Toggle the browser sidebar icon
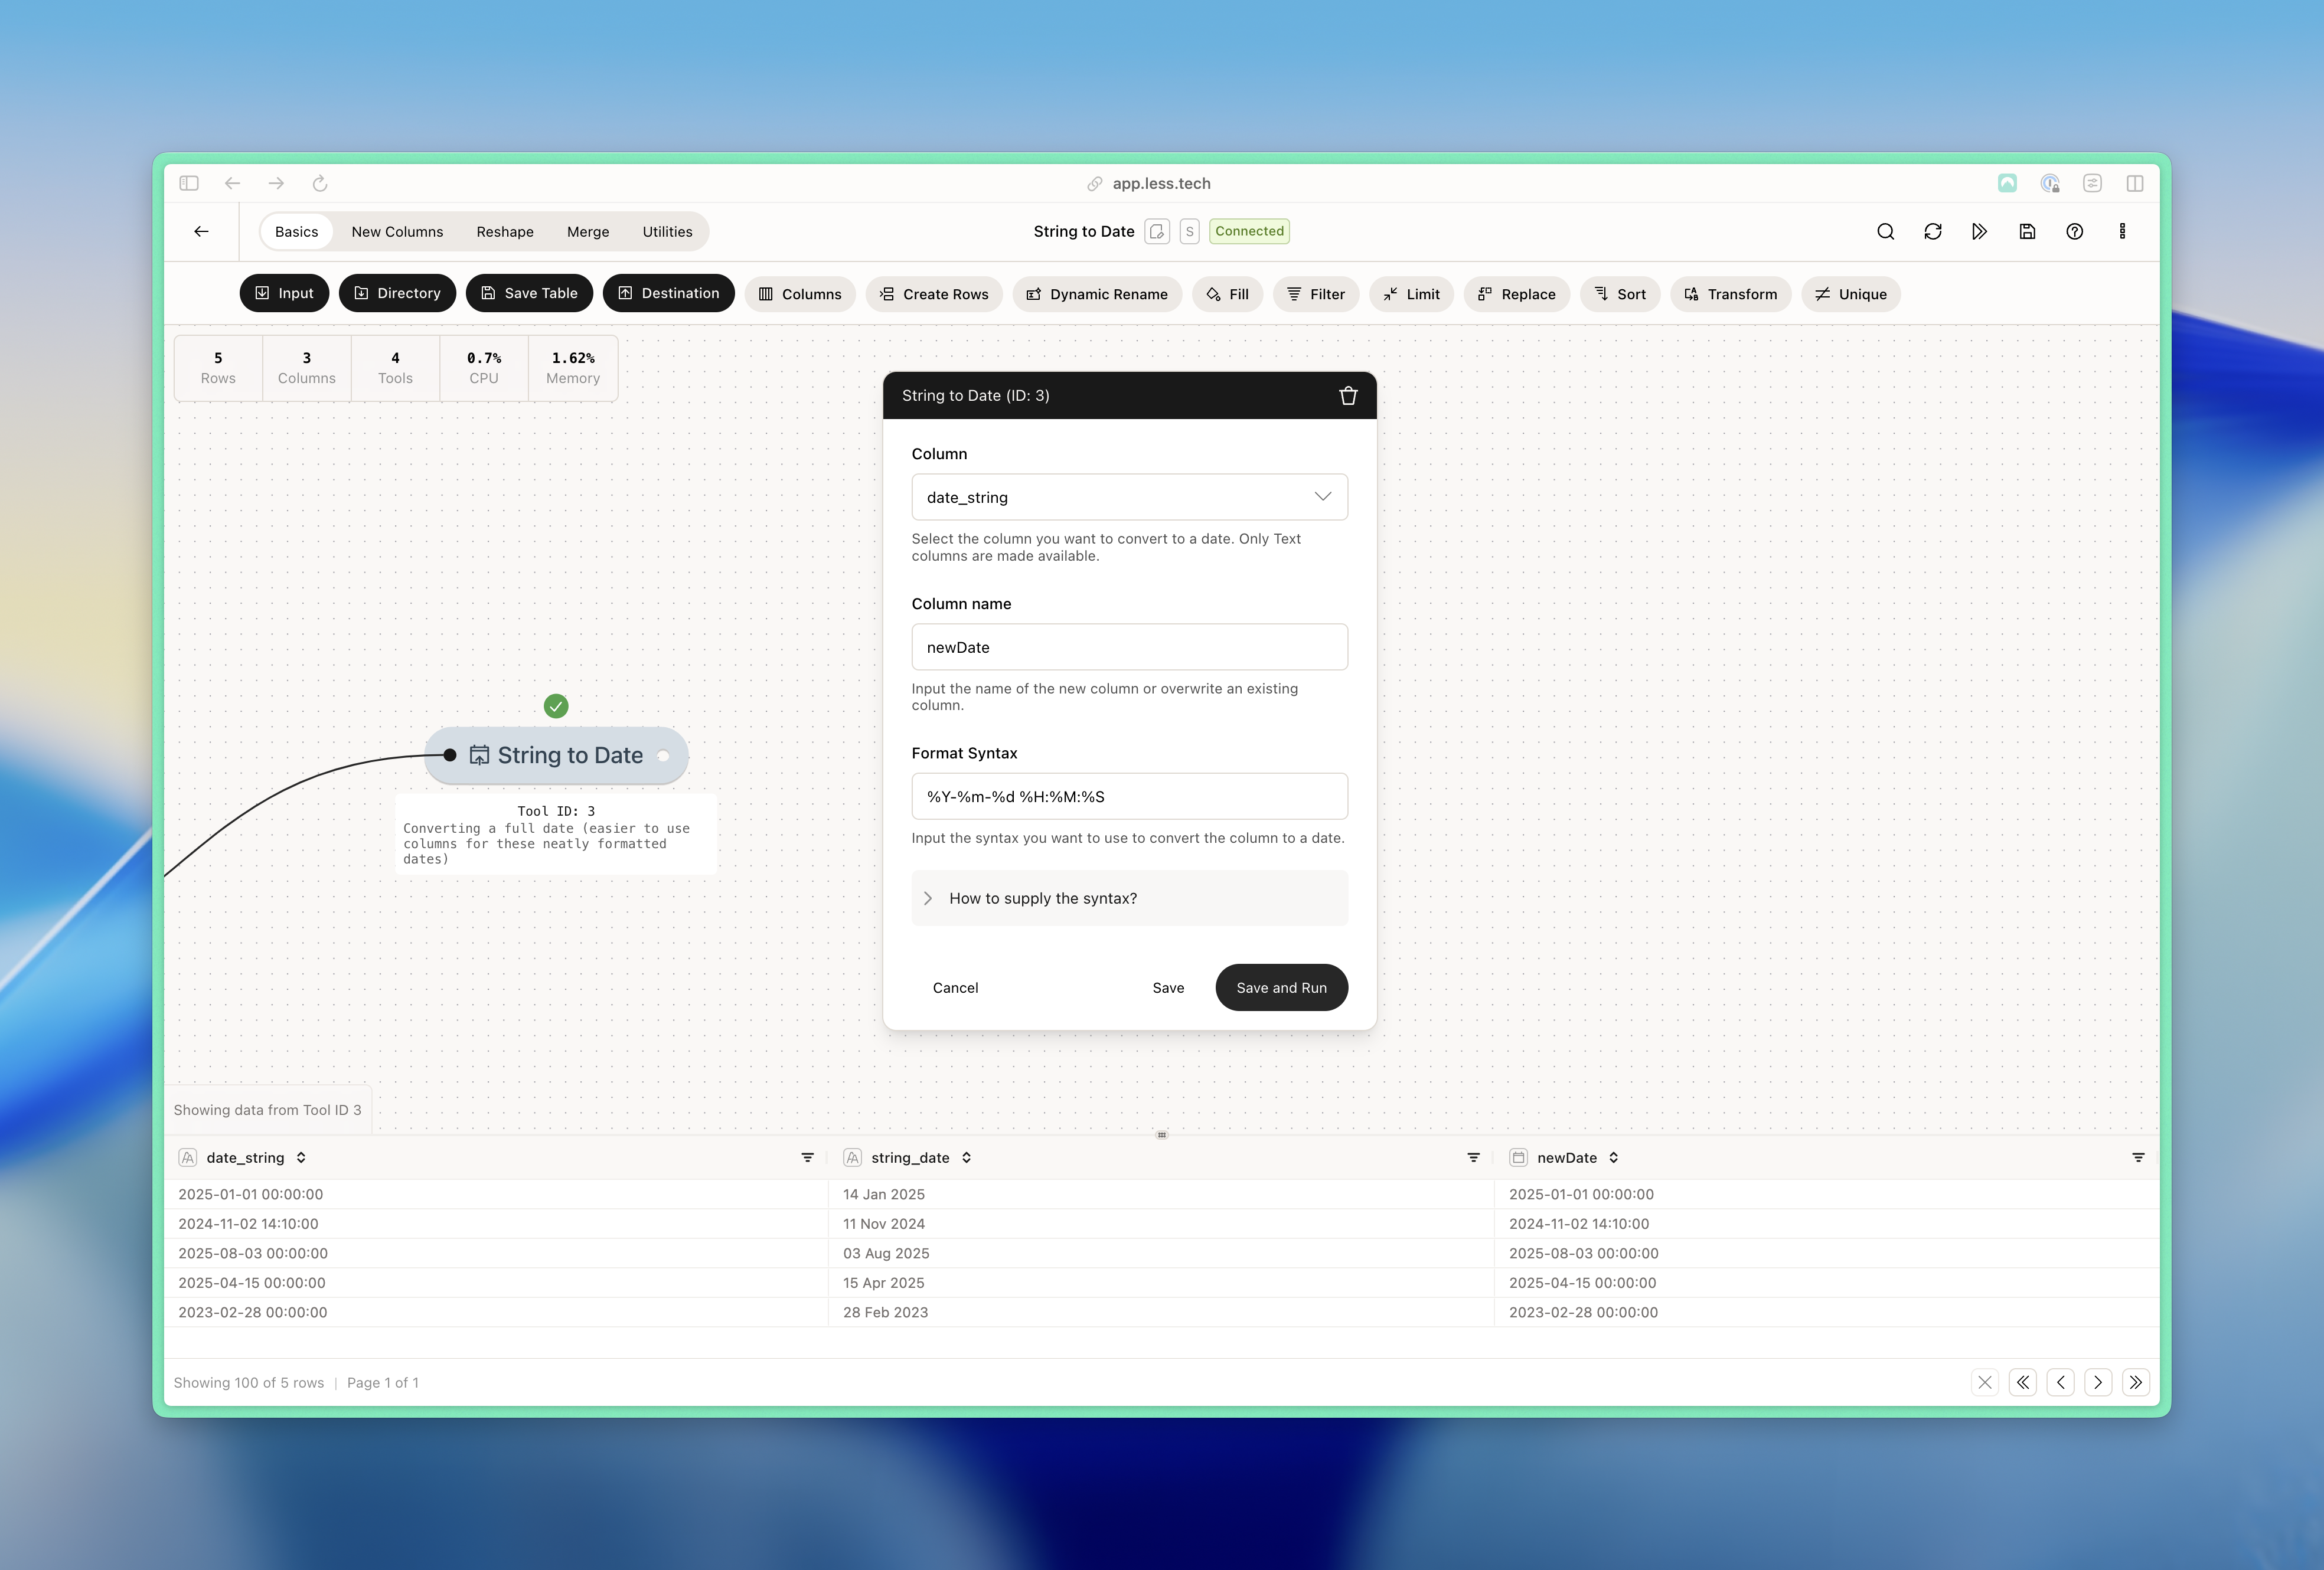This screenshot has width=2324, height=1570. click(x=189, y=183)
